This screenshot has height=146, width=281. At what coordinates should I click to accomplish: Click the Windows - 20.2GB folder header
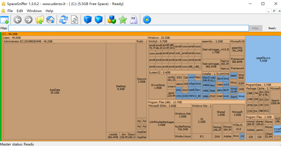196,38
